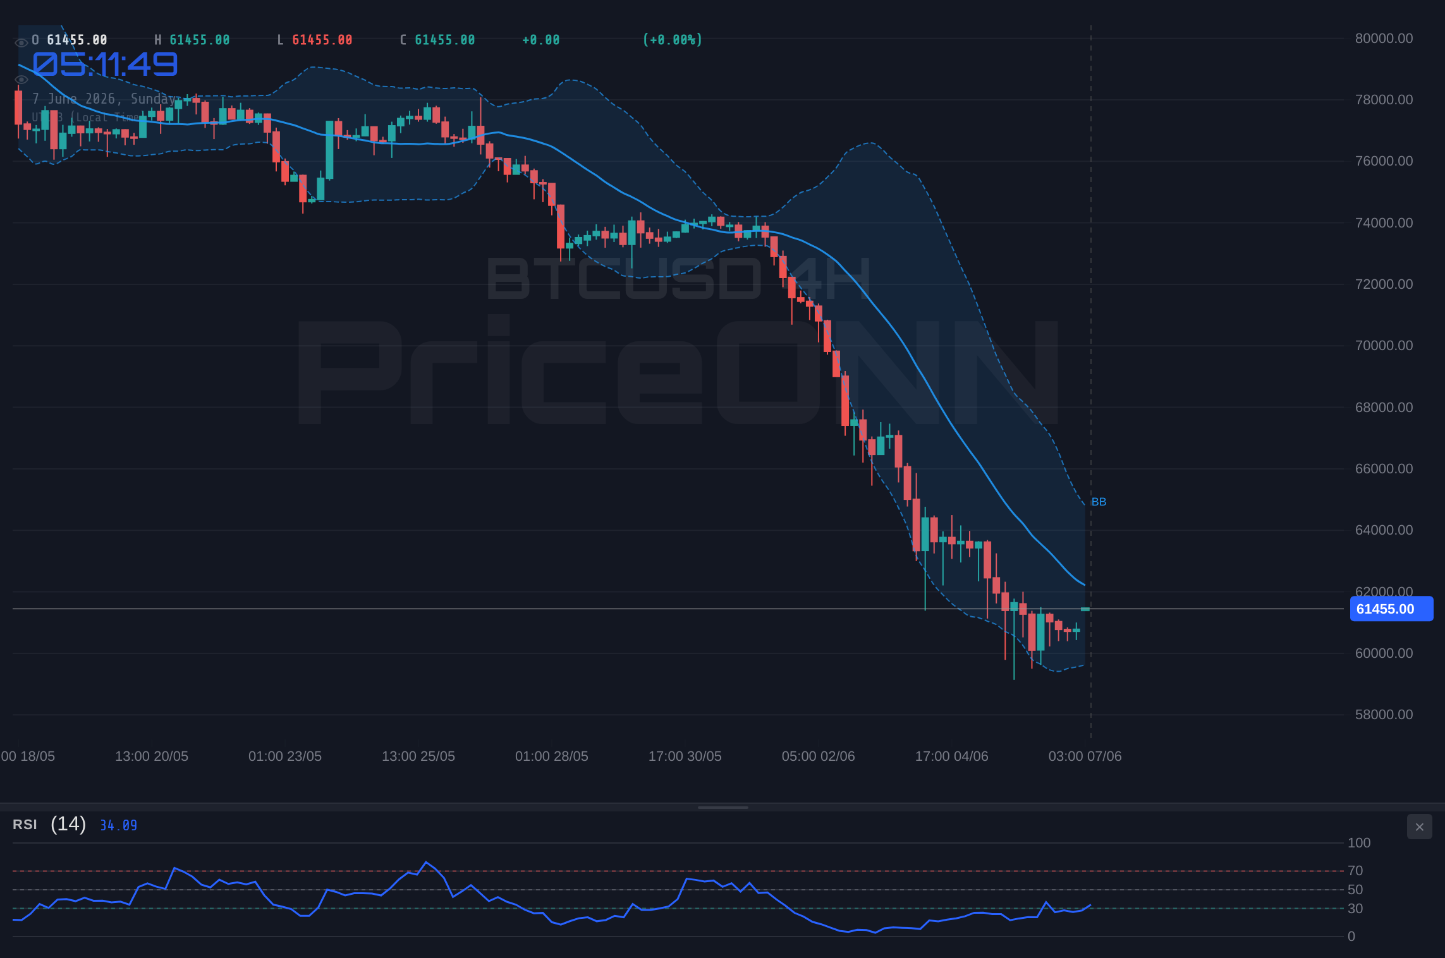Click the 05:00 02/06 time axis label
This screenshot has height=958, width=1445.
coord(819,756)
